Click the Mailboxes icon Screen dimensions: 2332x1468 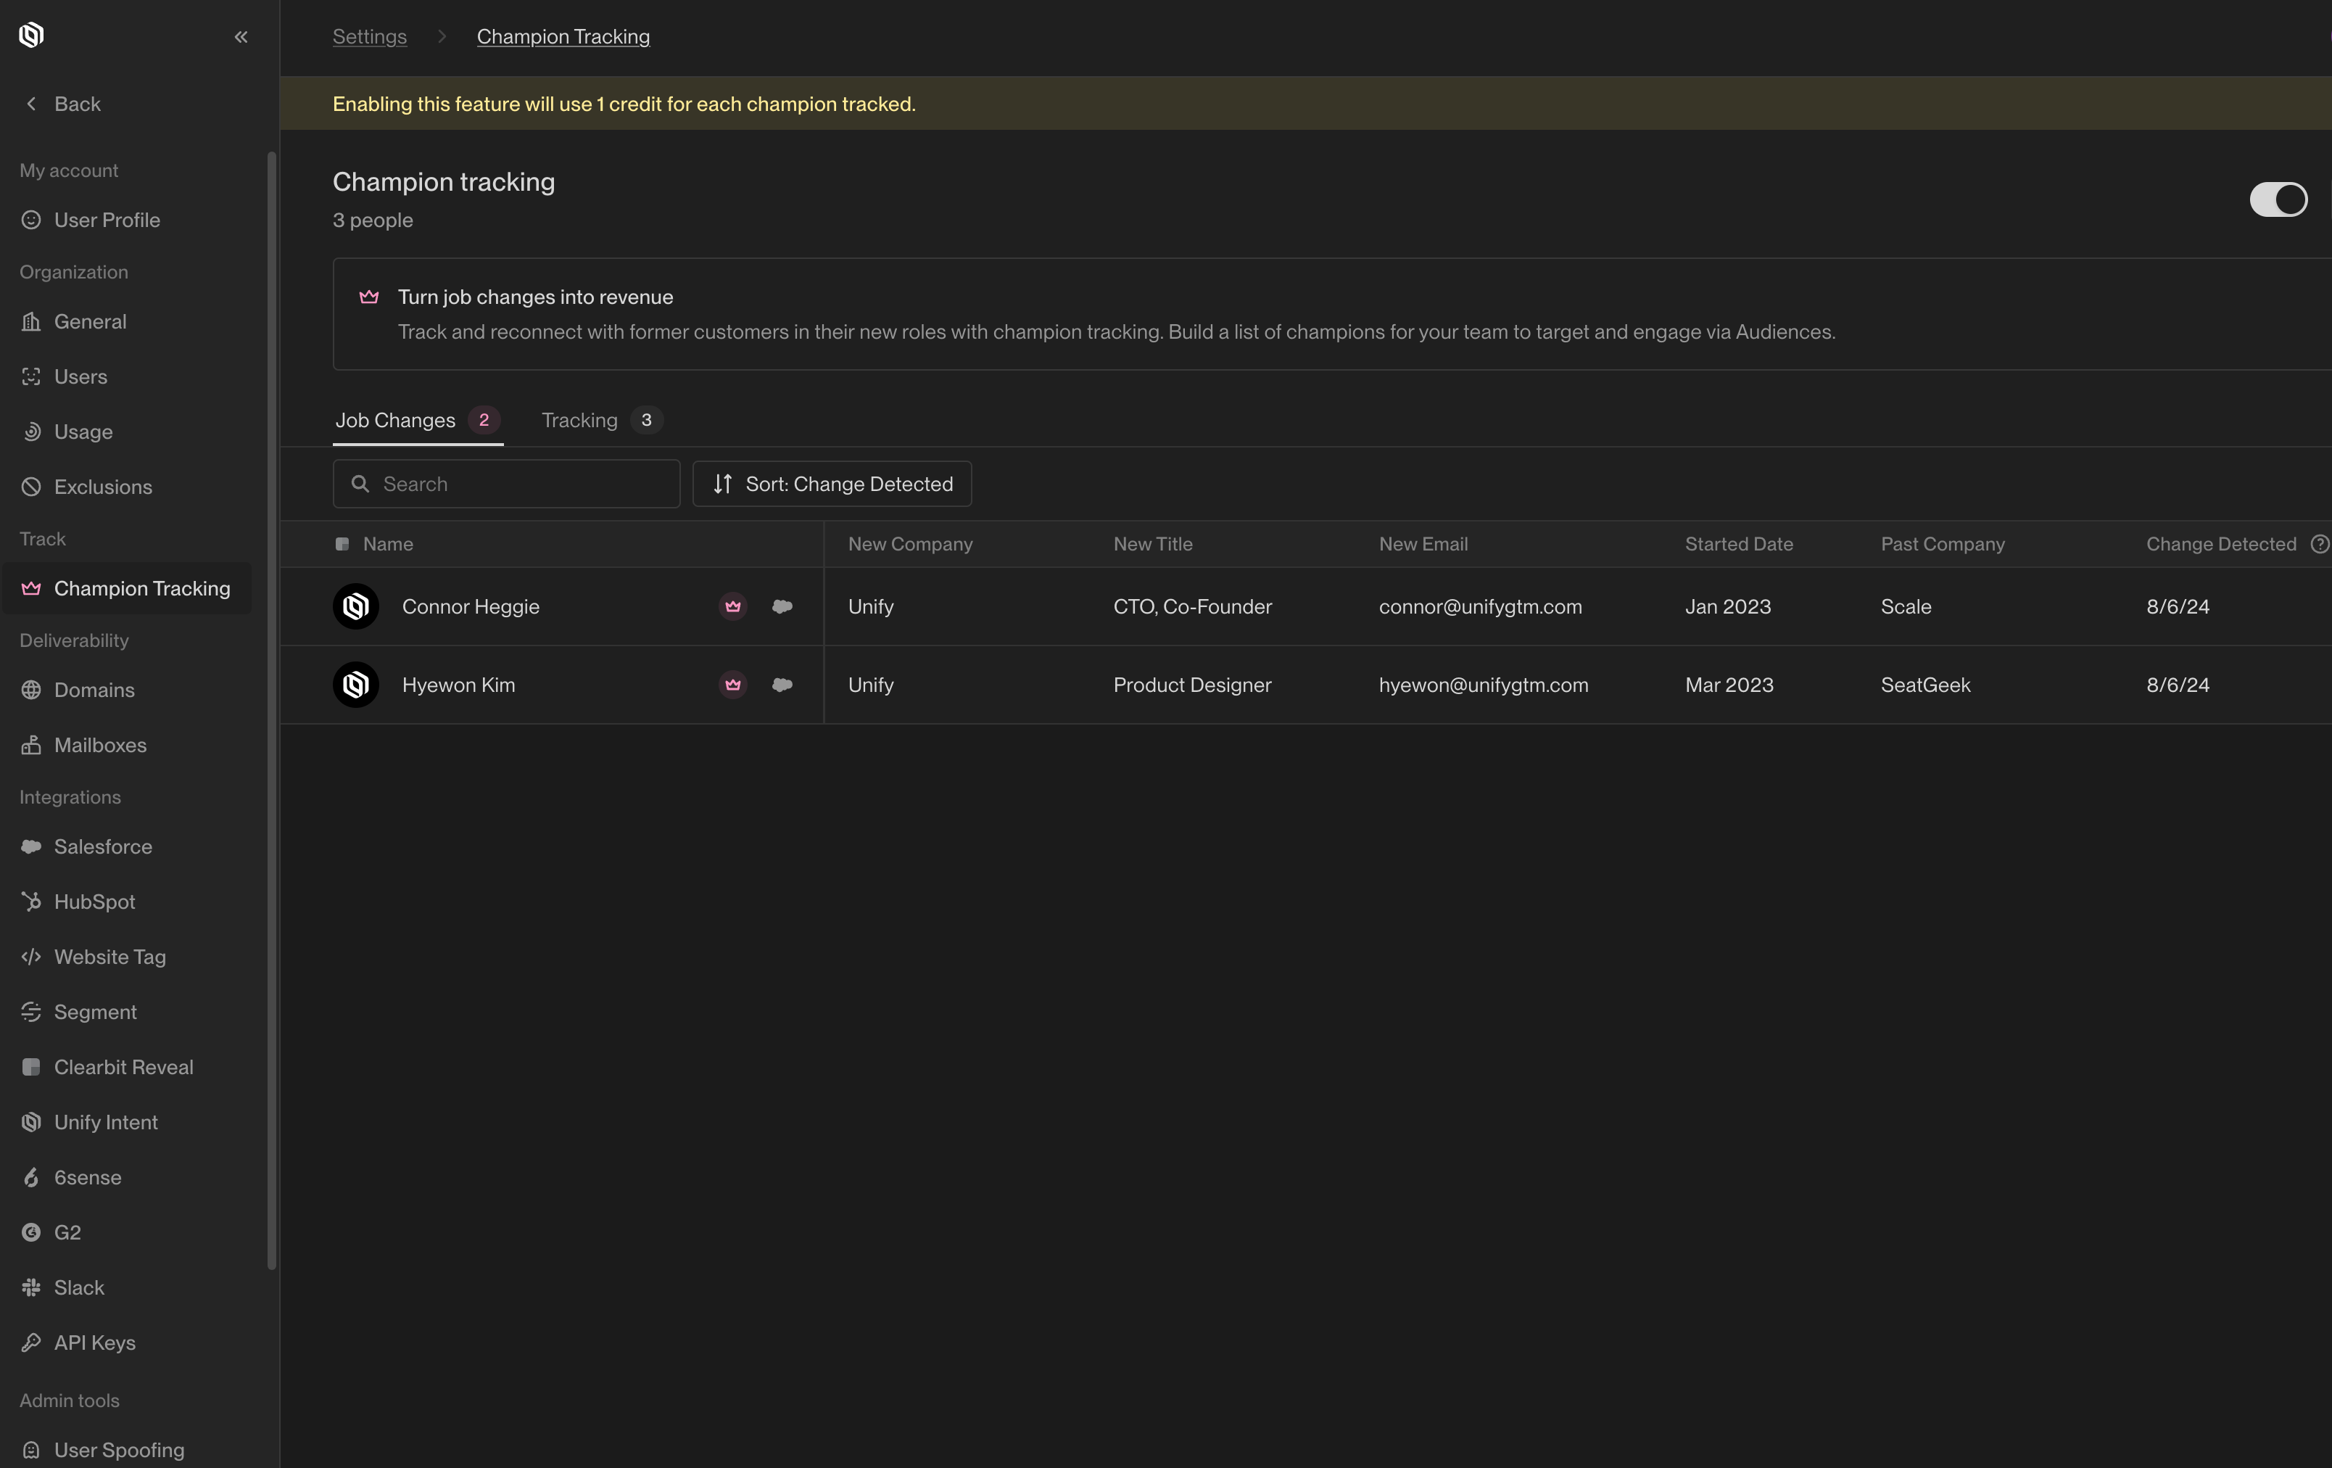point(31,745)
